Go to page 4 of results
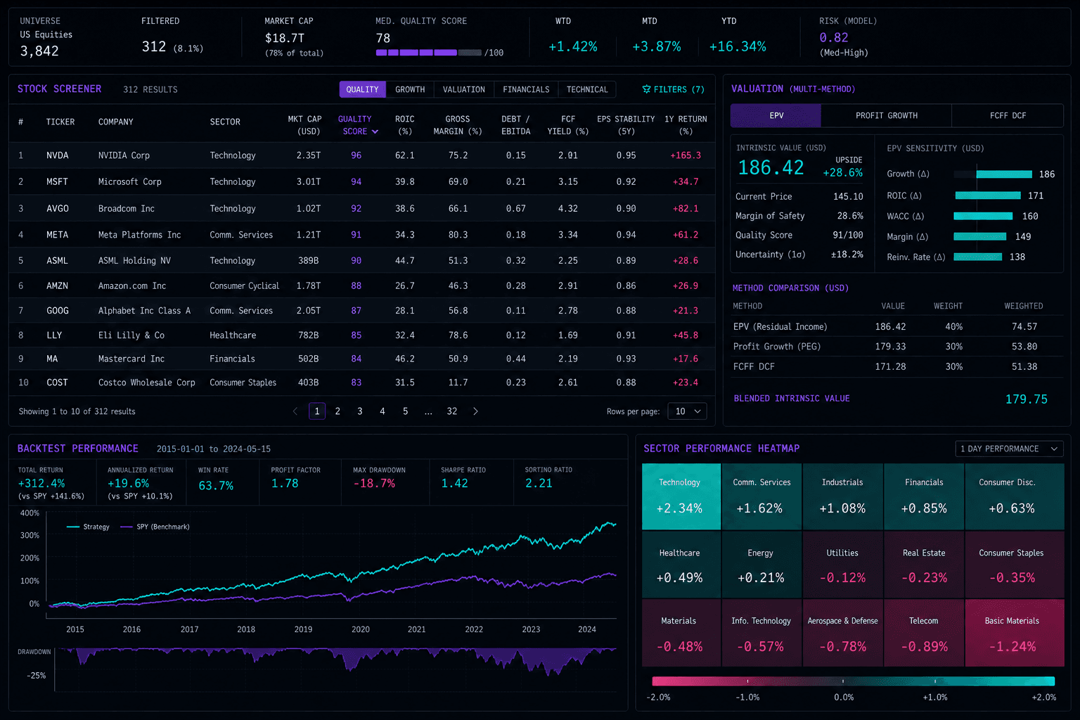 pos(382,411)
